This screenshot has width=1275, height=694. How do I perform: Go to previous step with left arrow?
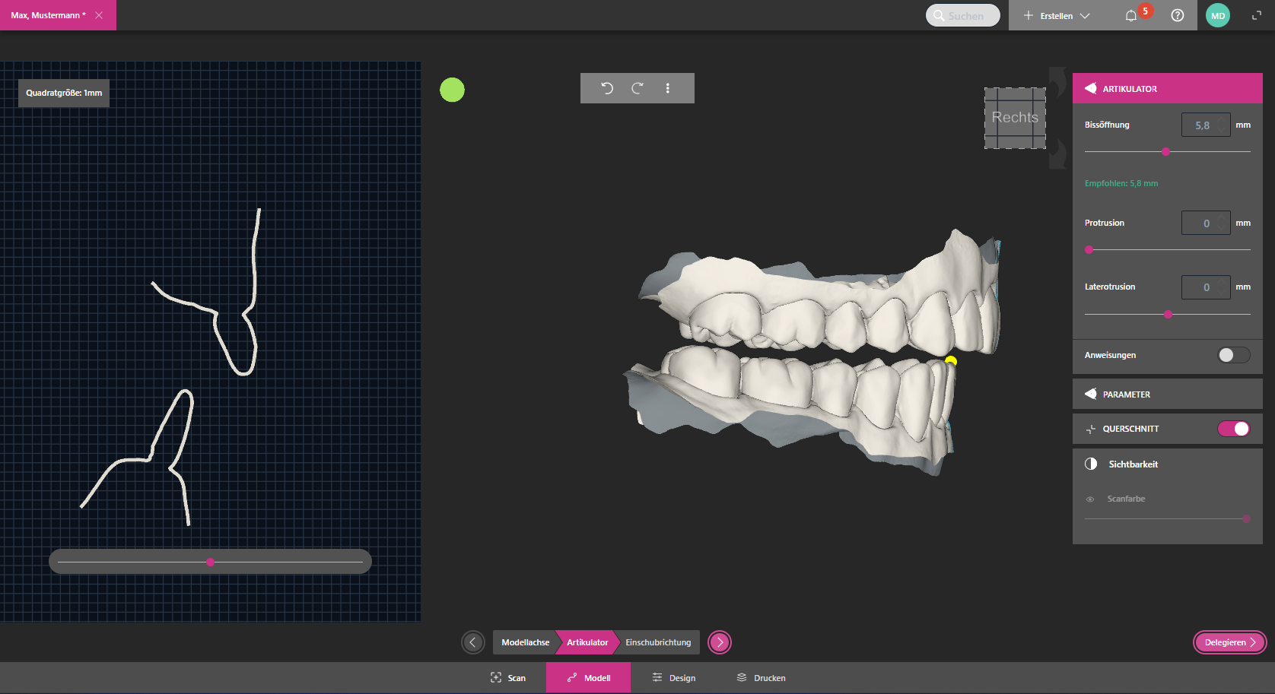[x=472, y=642]
